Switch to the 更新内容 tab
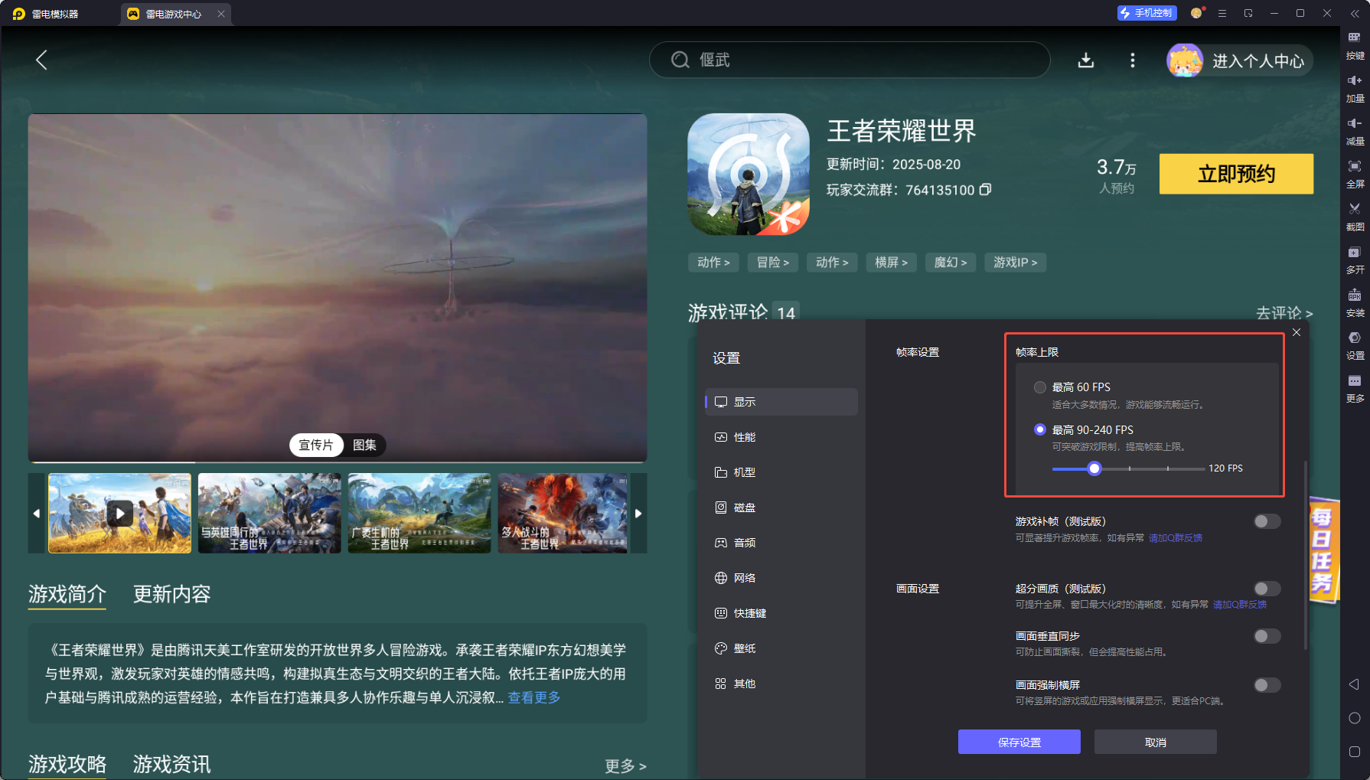The image size is (1370, 780). pyautogui.click(x=171, y=594)
